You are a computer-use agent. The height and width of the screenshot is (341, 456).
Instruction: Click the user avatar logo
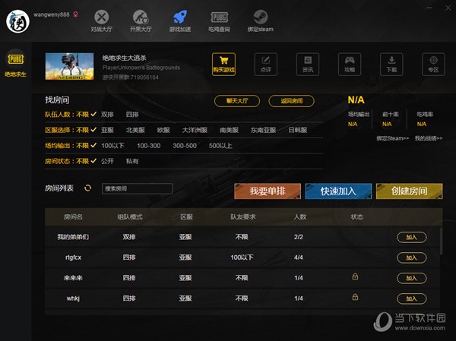tap(17, 21)
